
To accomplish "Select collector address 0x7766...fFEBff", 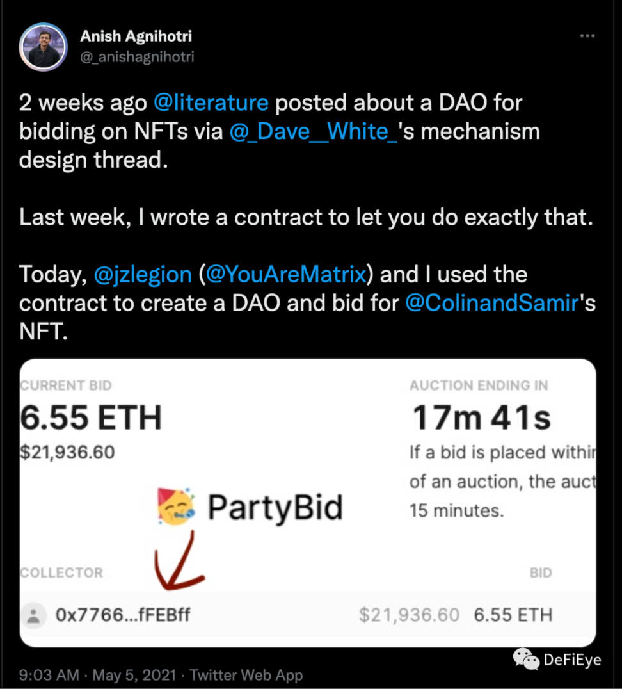I will [x=123, y=616].
